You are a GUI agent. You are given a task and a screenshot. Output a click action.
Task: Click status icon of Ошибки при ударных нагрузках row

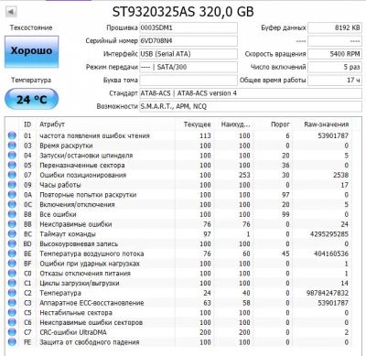coord(12,264)
